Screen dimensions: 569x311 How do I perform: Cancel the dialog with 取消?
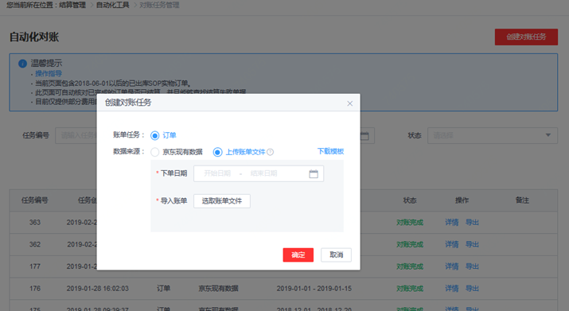[336, 255]
